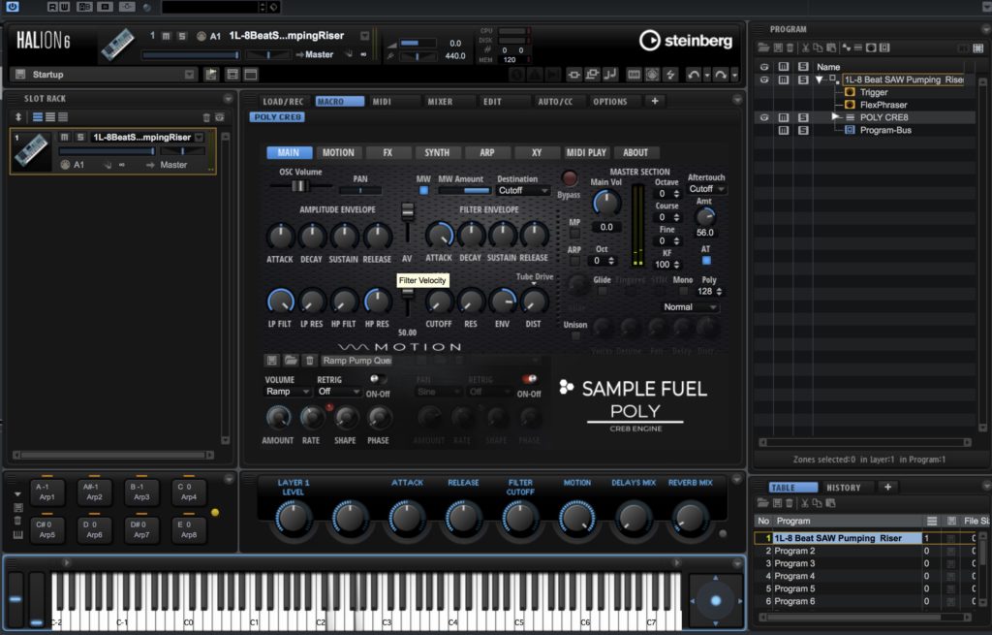Click the FlexPhraser module icon in program tree
The height and width of the screenshot is (635, 992).
[850, 105]
